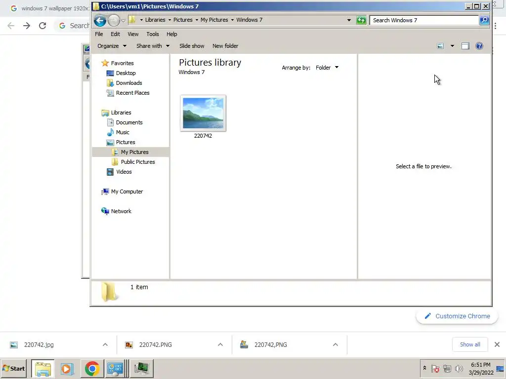Open the Music library

pos(123,132)
